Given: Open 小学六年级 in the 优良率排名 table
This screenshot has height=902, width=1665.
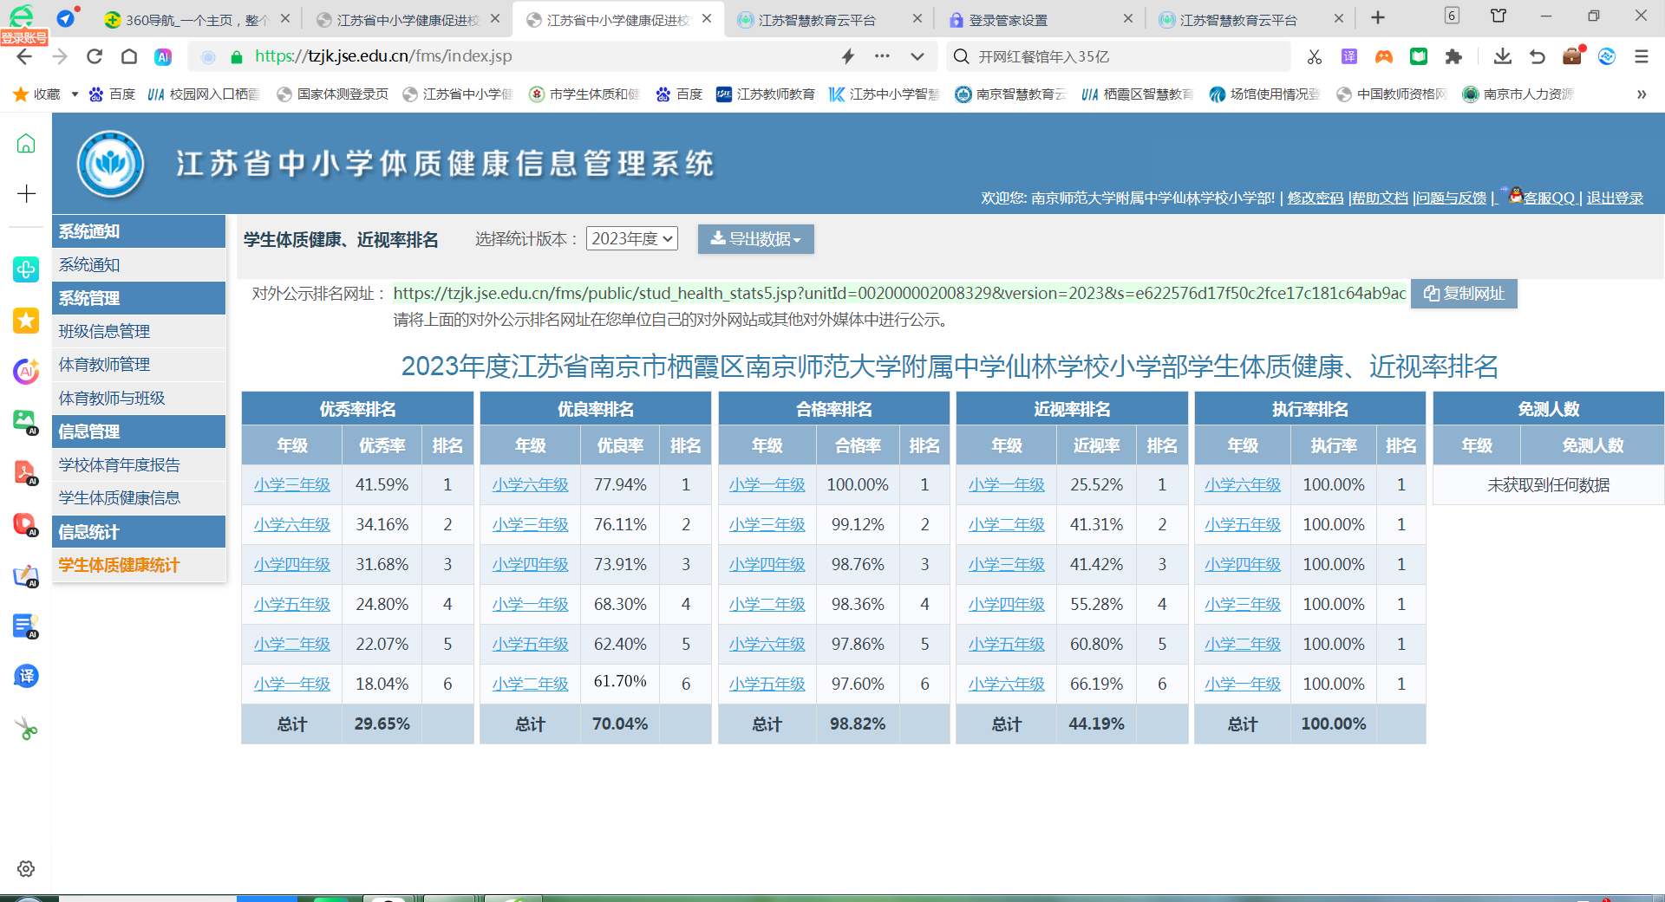Looking at the screenshot, I should [x=531, y=485].
